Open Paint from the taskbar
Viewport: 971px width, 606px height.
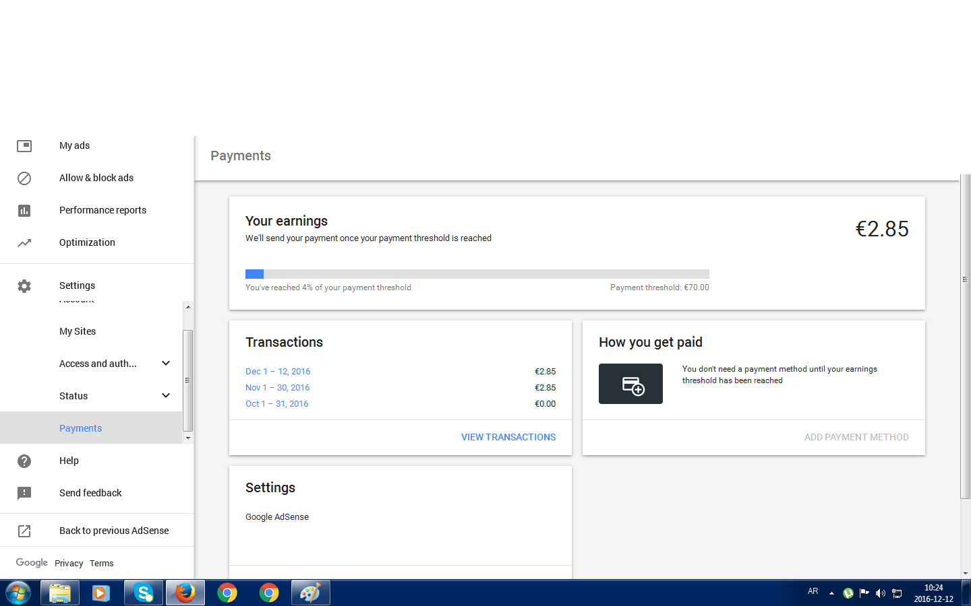pyautogui.click(x=311, y=593)
